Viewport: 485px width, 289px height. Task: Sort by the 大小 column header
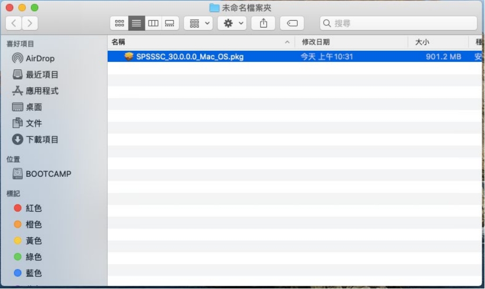(x=438, y=42)
